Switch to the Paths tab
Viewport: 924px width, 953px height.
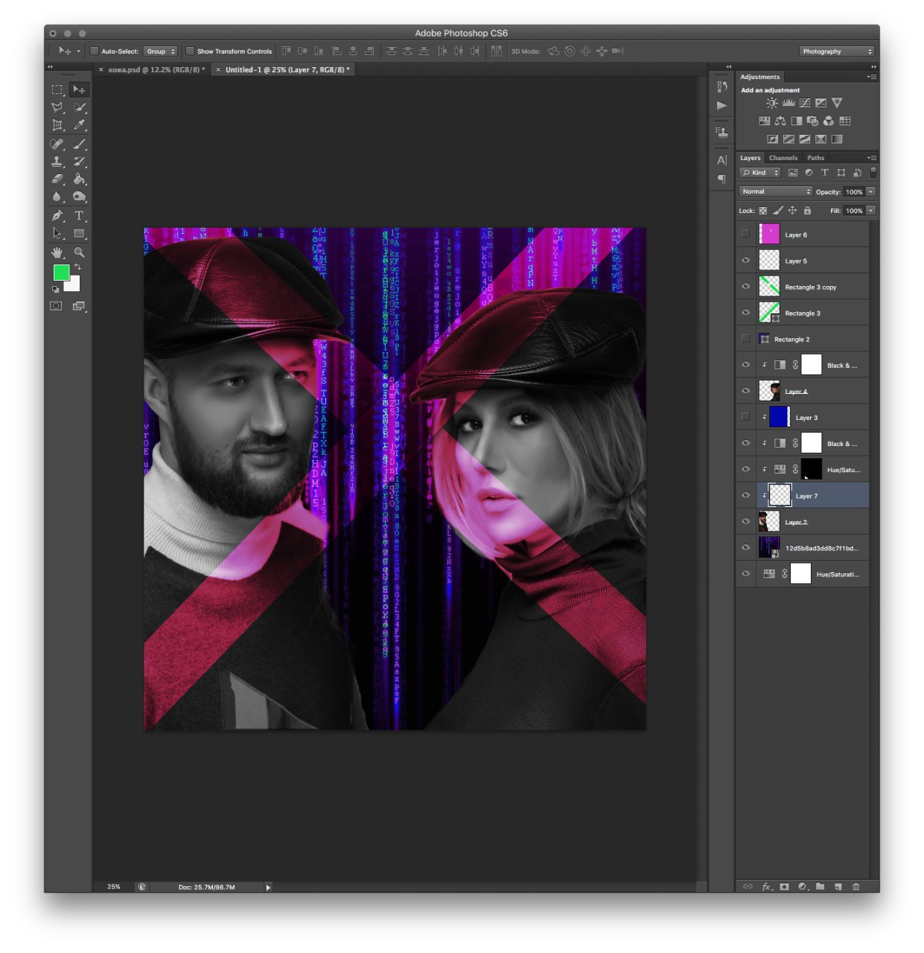[816, 158]
